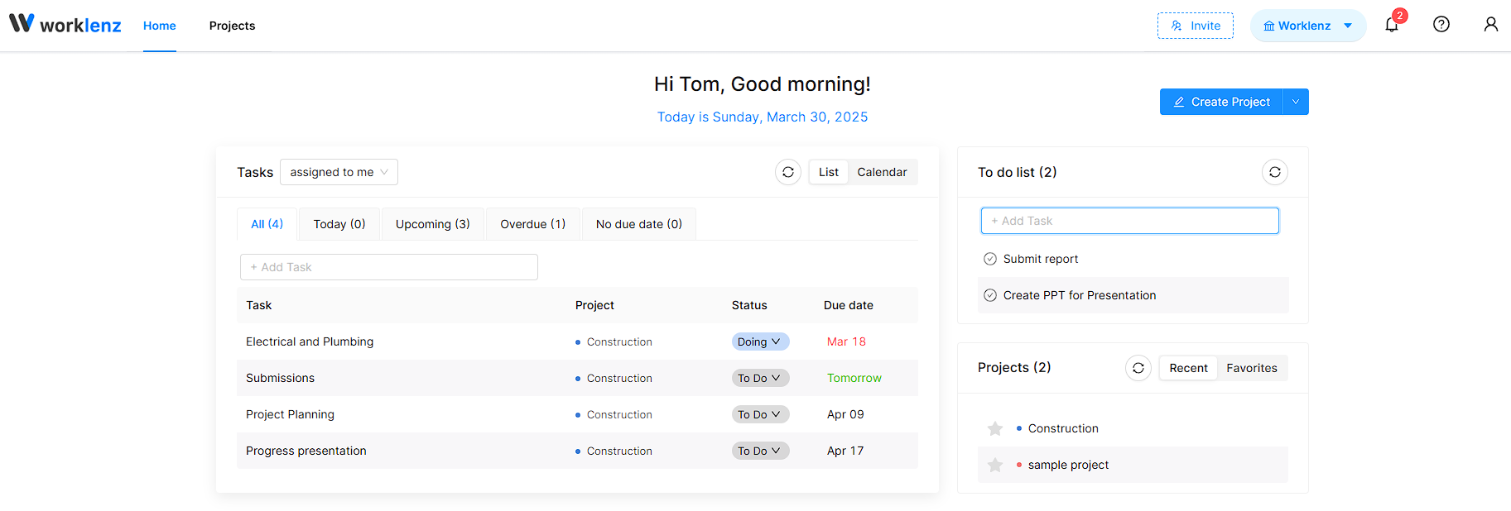Open the Worklenz team switcher dropdown
Screen dimensions: 1511x511
[1307, 26]
